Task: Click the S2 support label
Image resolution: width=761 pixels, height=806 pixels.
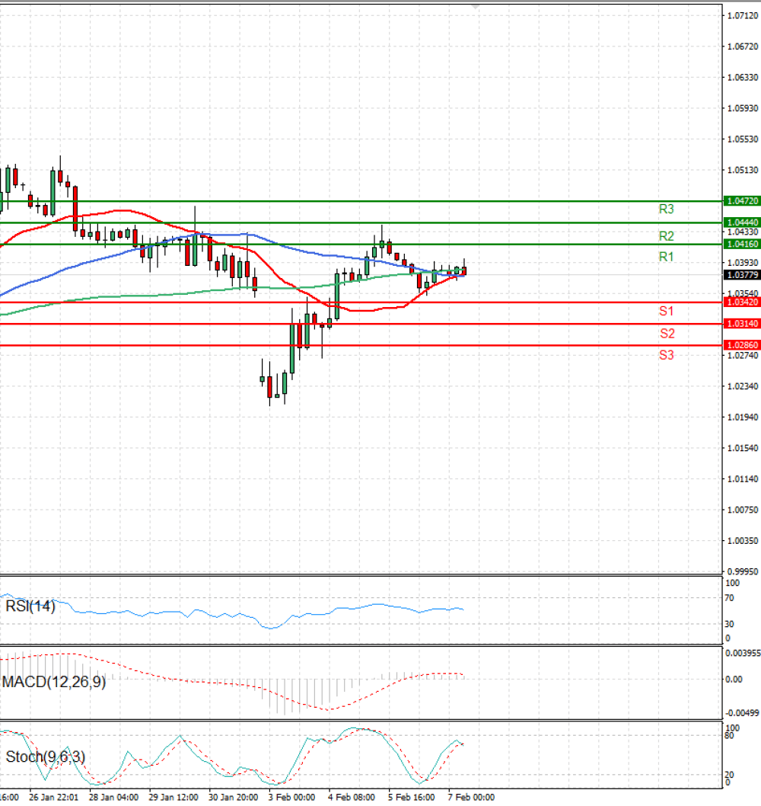Action: (x=667, y=333)
